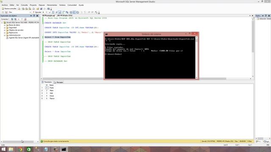Open the Dev database combo box
Image resolution: width=271 pixels, height=152 pixels.
tap(20, 12)
